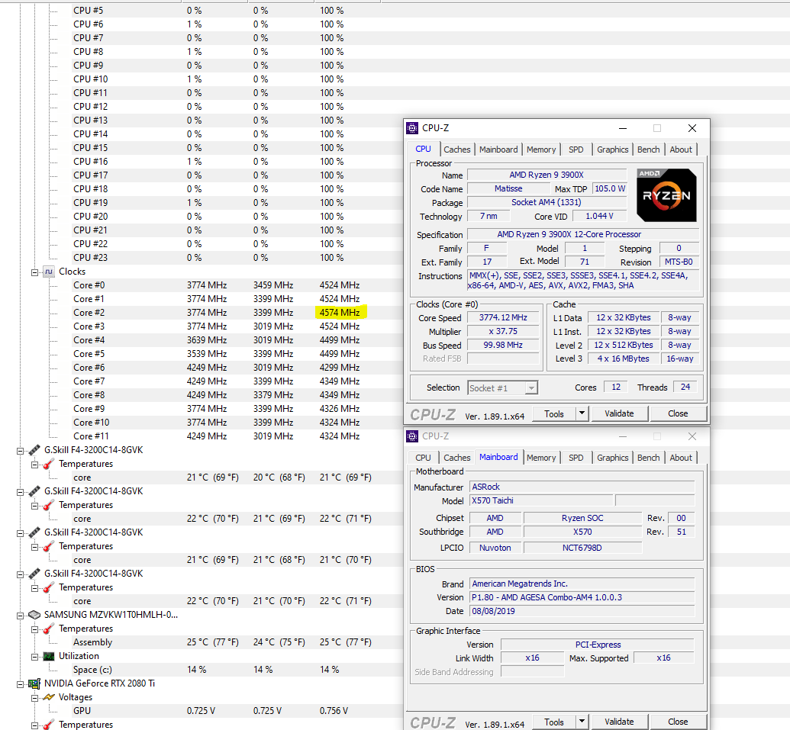Click the Threads 24 value
The height and width of the screenshot is (730, 790).
tap(685, 387)
